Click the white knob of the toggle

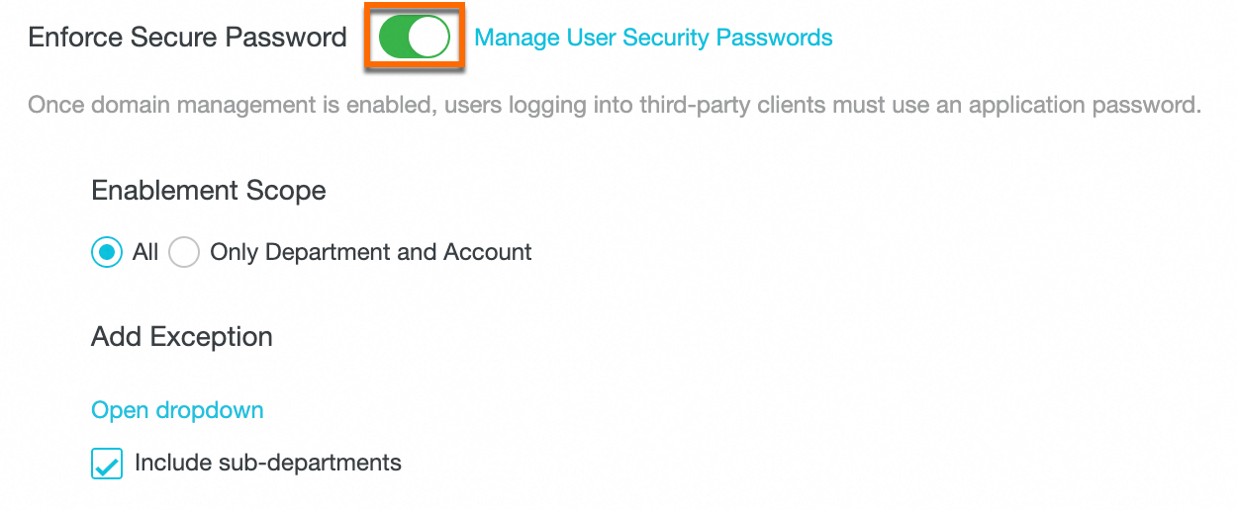coord(429,38)
